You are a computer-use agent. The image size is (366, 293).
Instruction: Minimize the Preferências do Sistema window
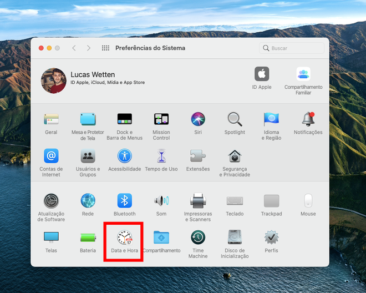[49, 48]
